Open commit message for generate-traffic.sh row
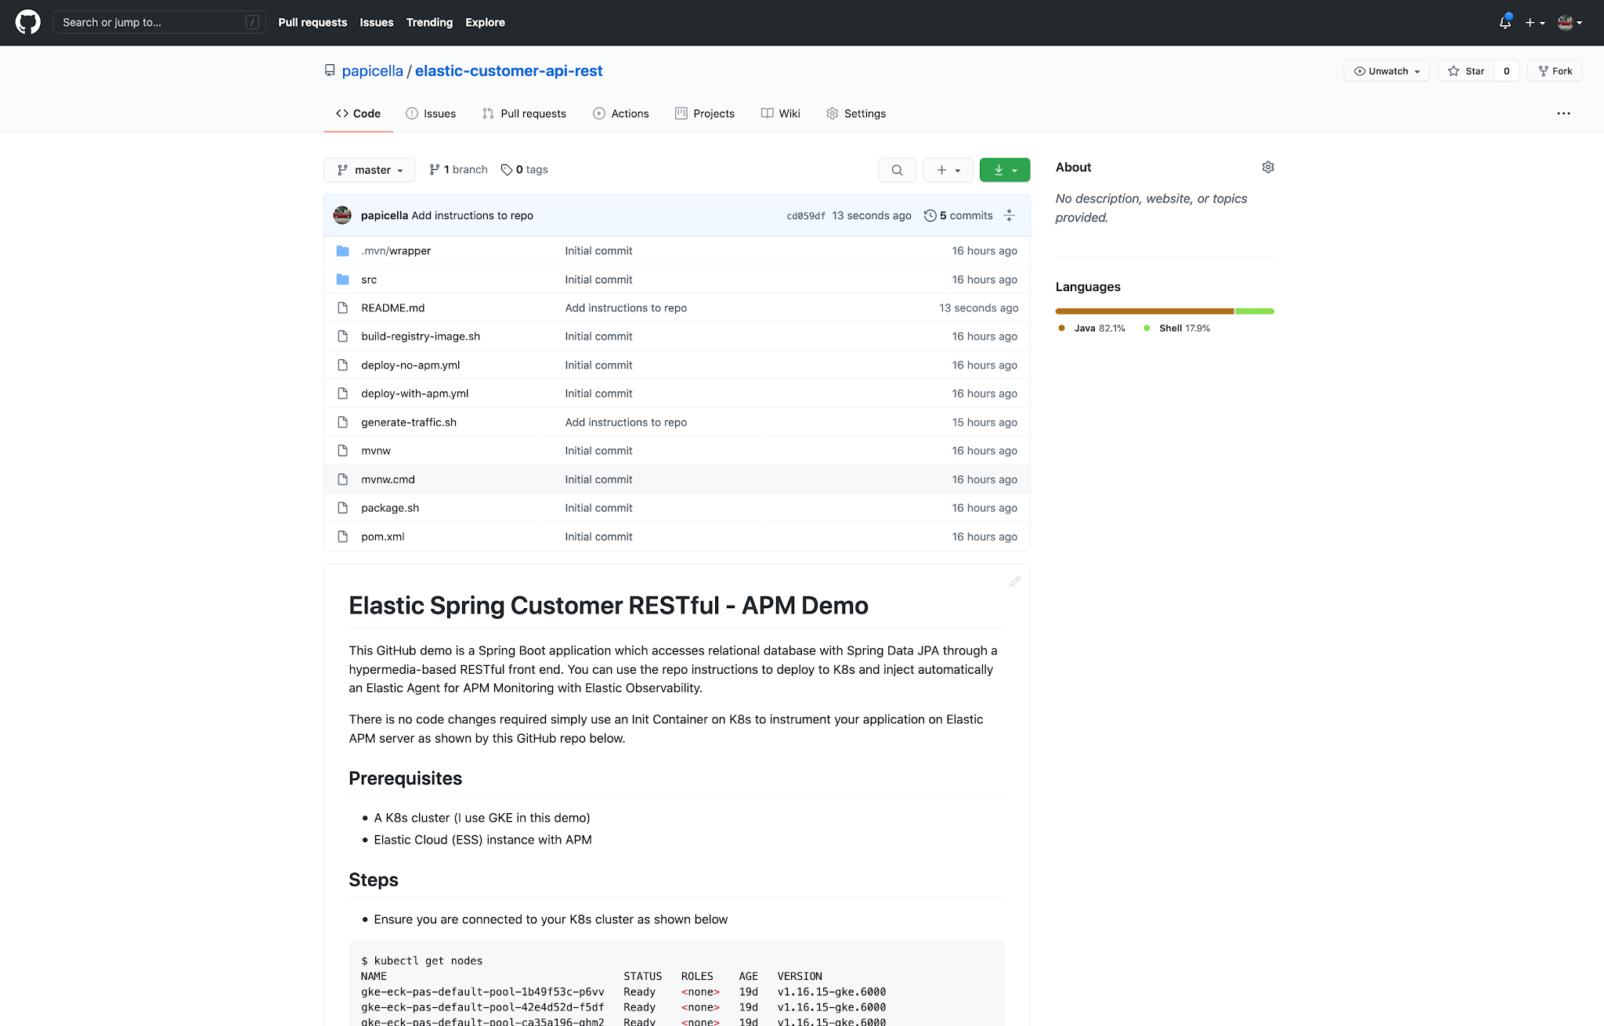Screen dimensions: 1604x1026 [x=626, y=423]
